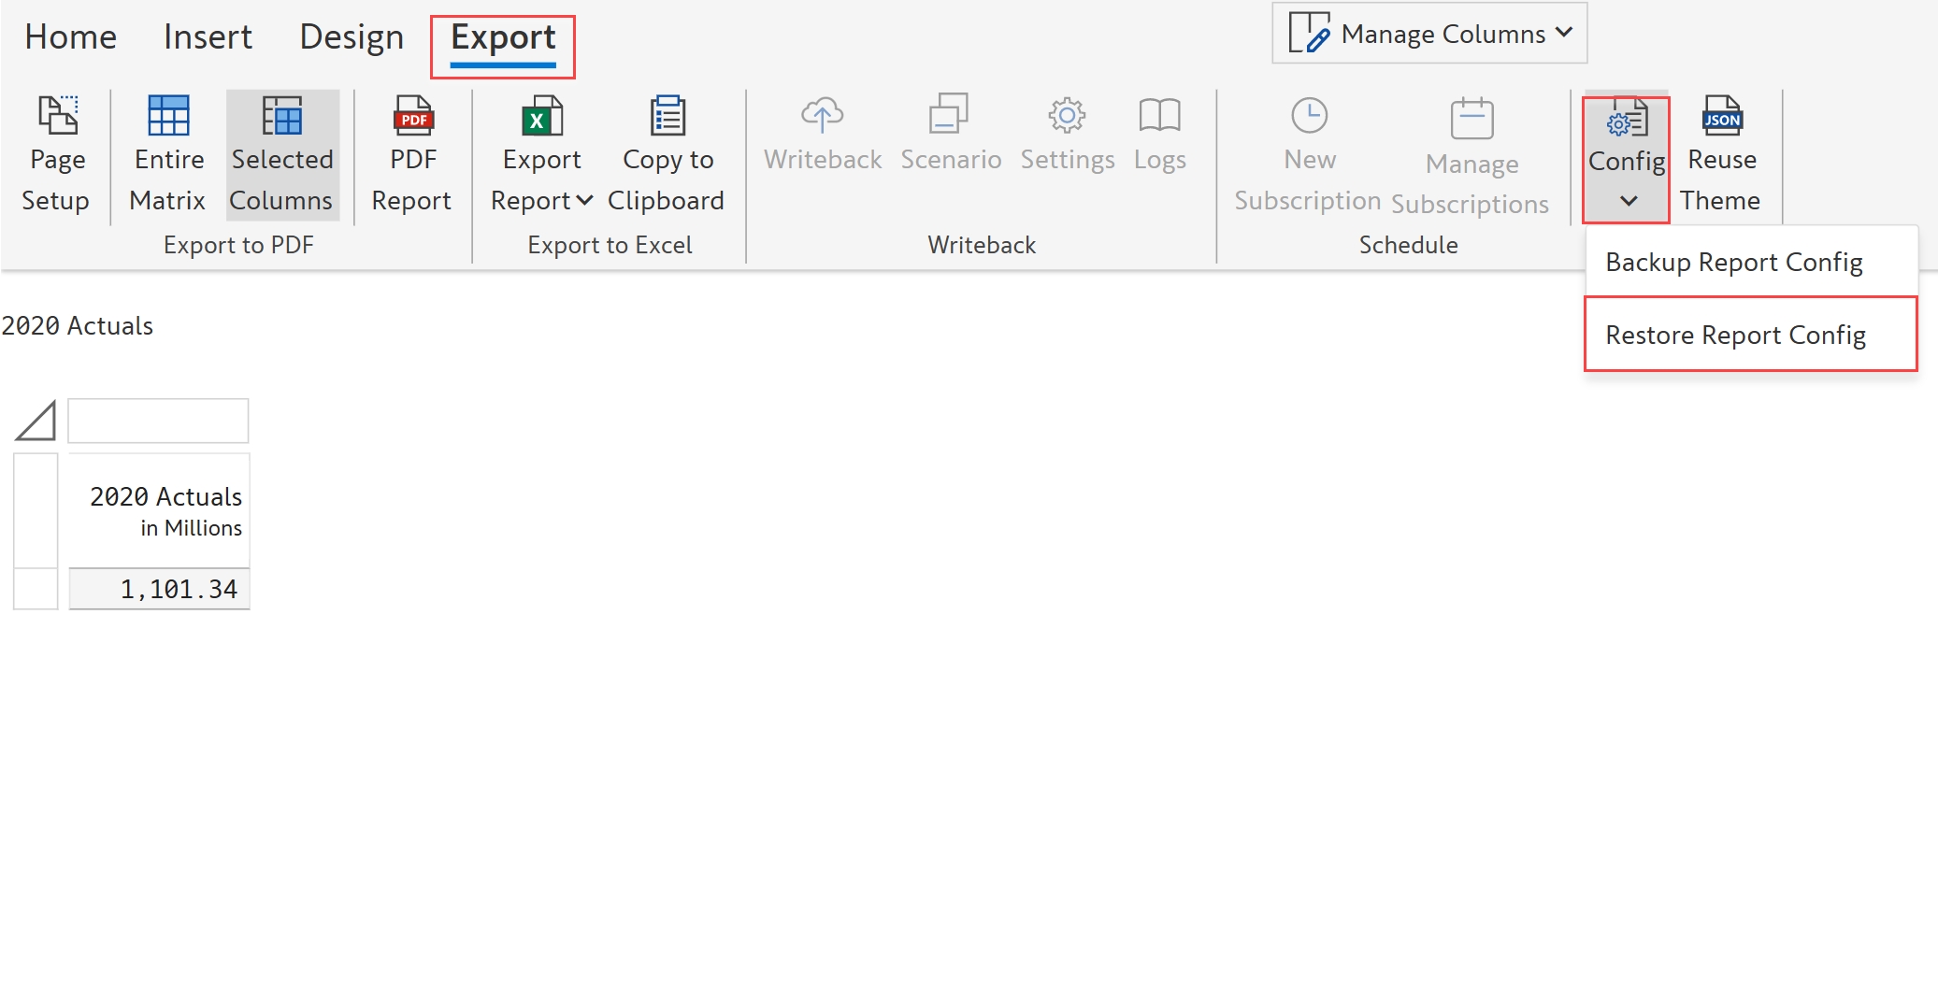Open the writeback Logs book icon
1938x1001 pixels.
[1159, 117]
